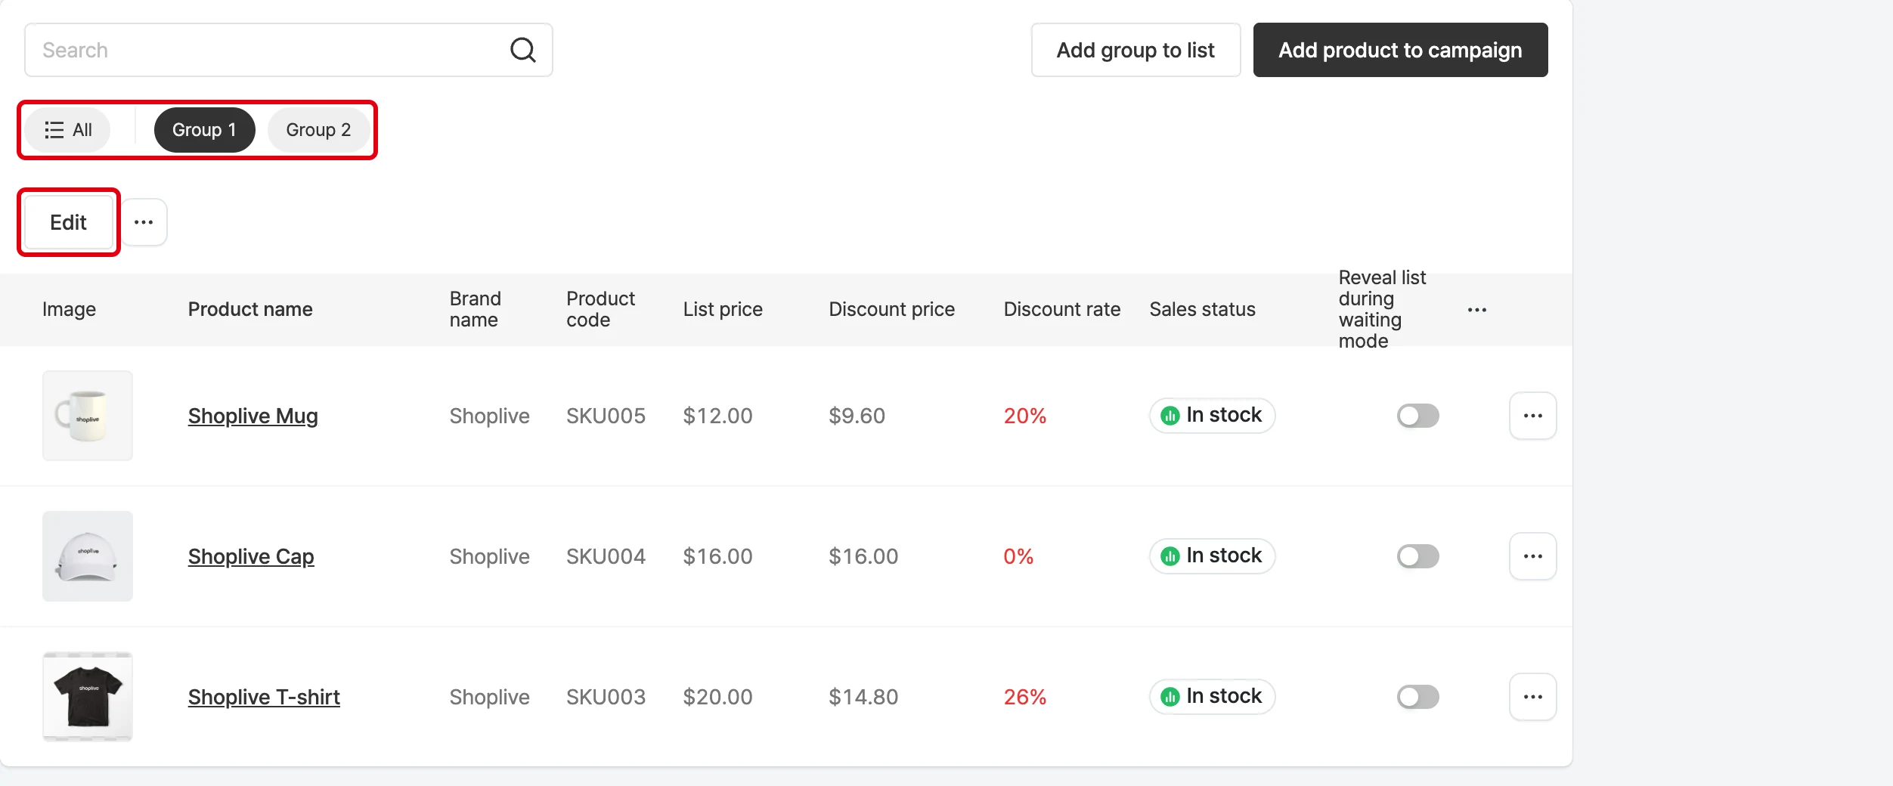Open the more options button beside Edit
The width and height of the screenshot is (1893, 786).
click(x=144, y=222)
